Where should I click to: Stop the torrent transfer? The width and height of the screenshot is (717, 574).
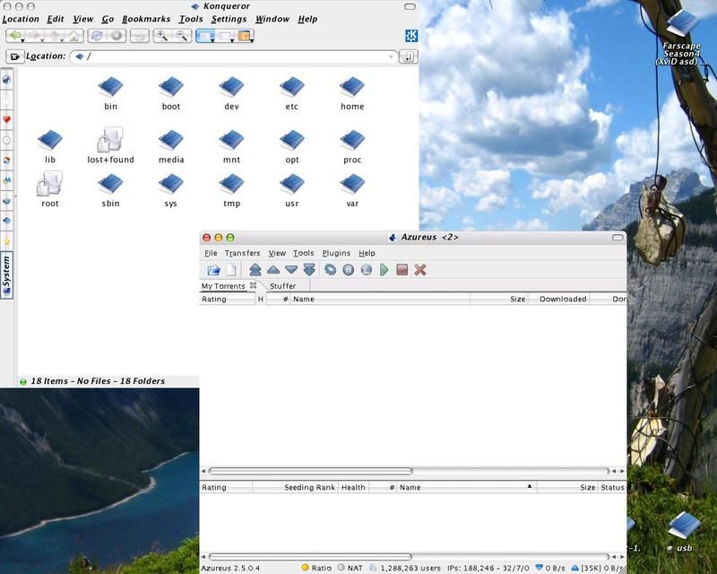(403, 271)
